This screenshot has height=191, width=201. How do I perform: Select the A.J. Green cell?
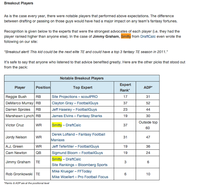[x=19, y=146]
